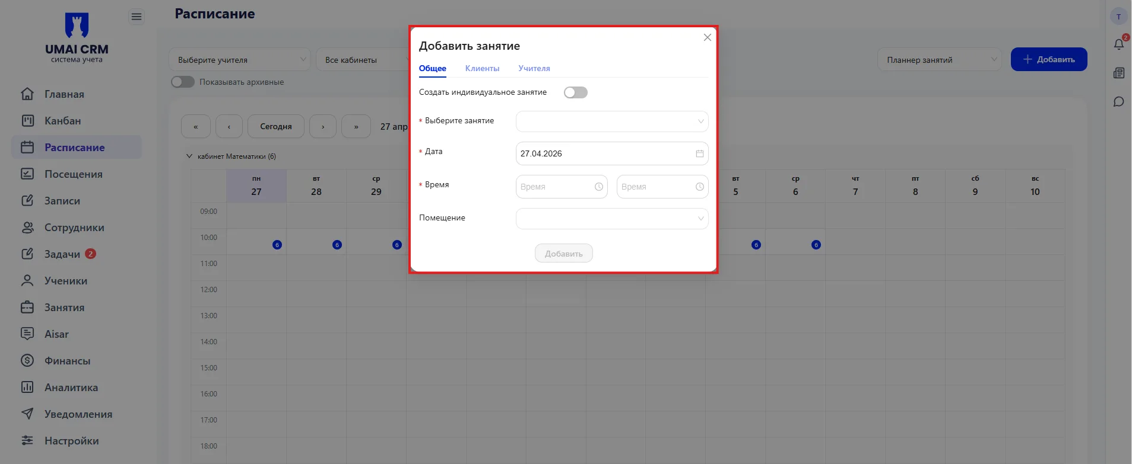This screenshot has height=464, width=1132.
Task: Select Saturday 9 column header
Action: tap(975, 185)
